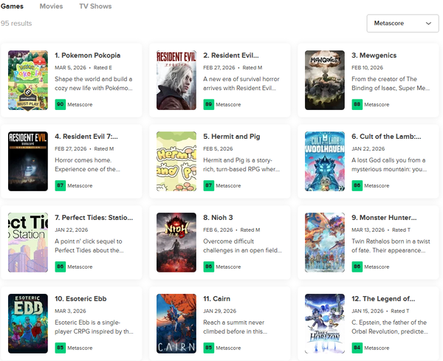This screenshot has width=443, height=361.
Task: Open Mewgenics cover thumbnail
Action: tap(325, 80)
